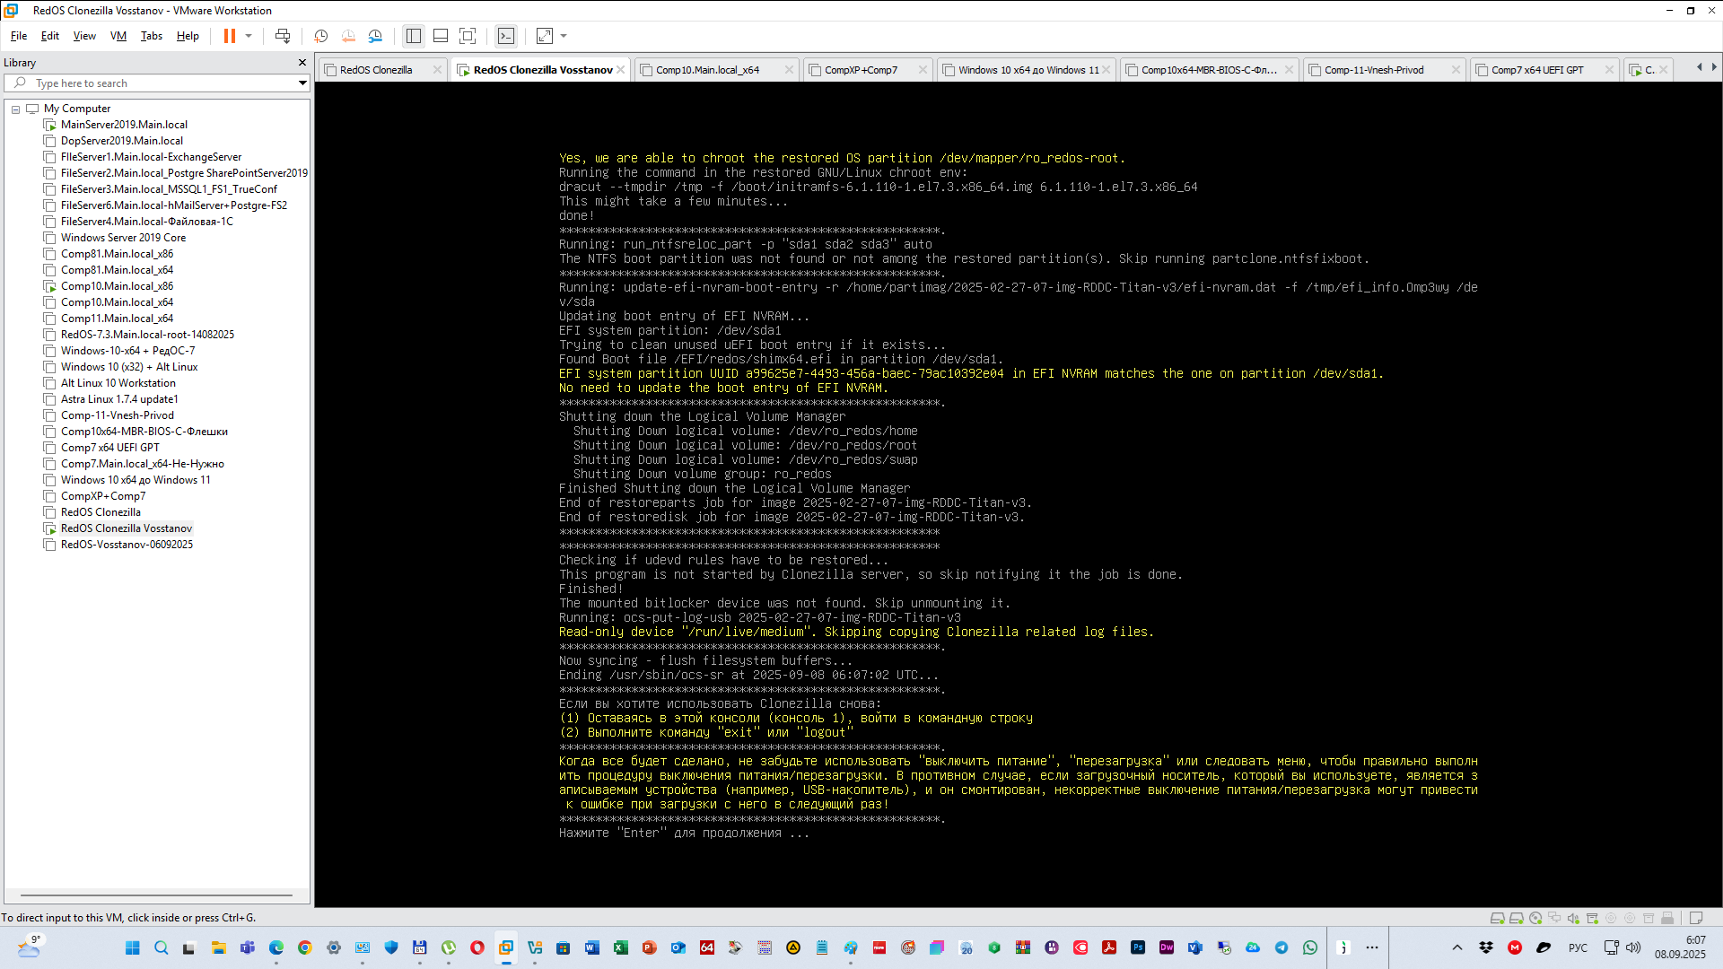This screenshot has height=969, width=1723.
Task: Click Send Ctrl+Alt+Del toolbar icon
Action: pos(283,36)
